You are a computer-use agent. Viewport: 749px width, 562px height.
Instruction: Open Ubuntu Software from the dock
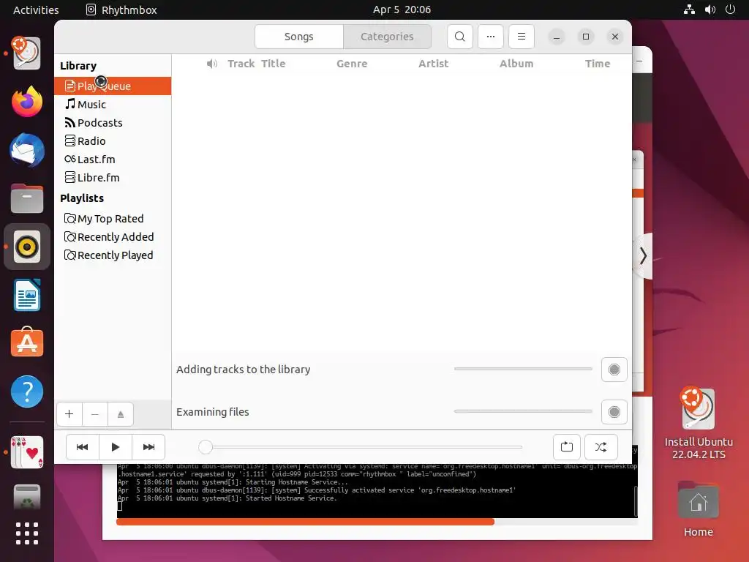point(27,342)
